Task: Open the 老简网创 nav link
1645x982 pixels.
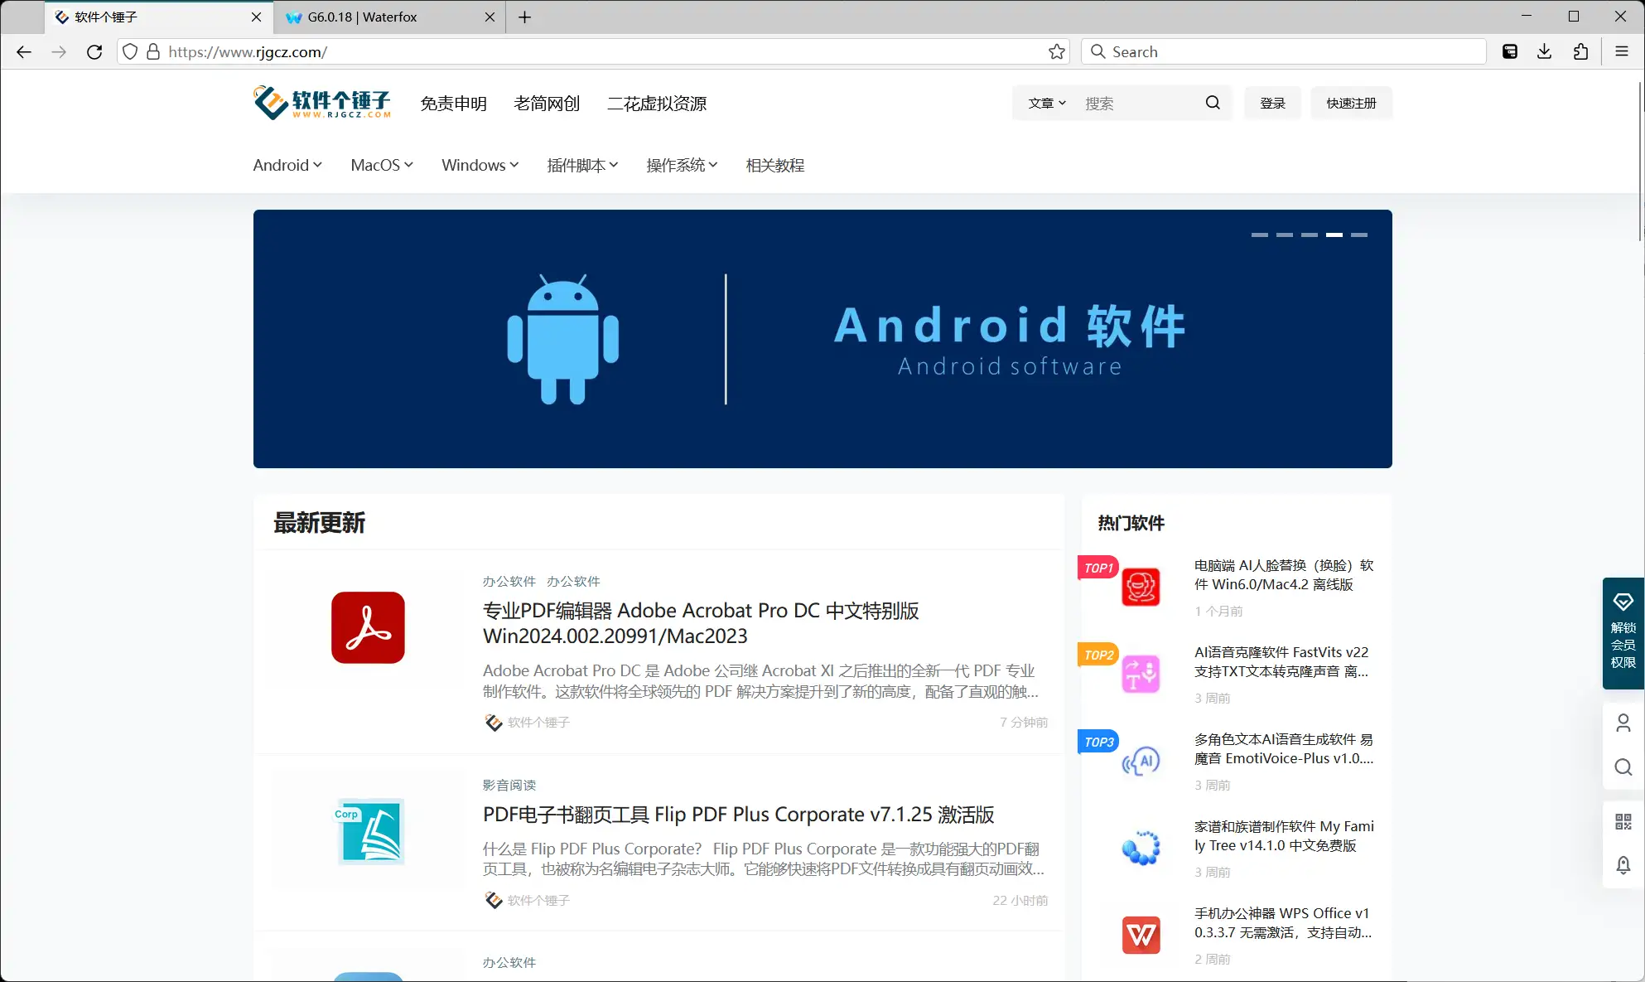Action: tap(547, 104)
